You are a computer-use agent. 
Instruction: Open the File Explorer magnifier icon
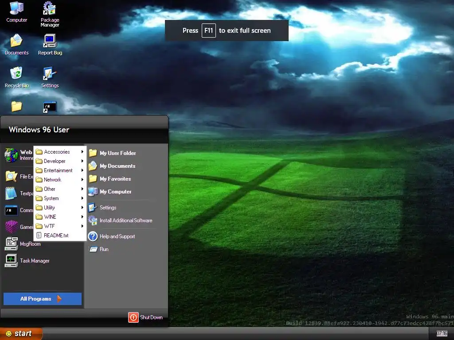tap(11, 176)
